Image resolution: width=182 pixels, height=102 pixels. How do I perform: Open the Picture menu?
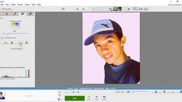(x=20, y=5)
